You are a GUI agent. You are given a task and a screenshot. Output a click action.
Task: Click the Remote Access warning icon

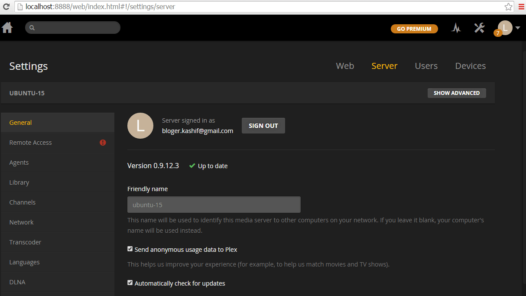click(x=103, y=142)
